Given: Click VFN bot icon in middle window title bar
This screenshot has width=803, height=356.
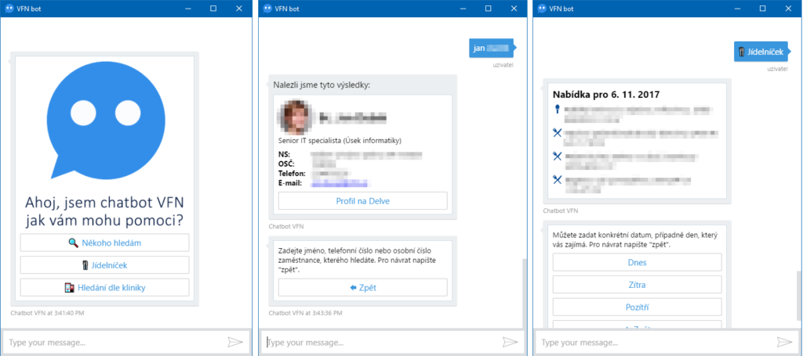Looking at the screenshot, I should click(267, 8).
